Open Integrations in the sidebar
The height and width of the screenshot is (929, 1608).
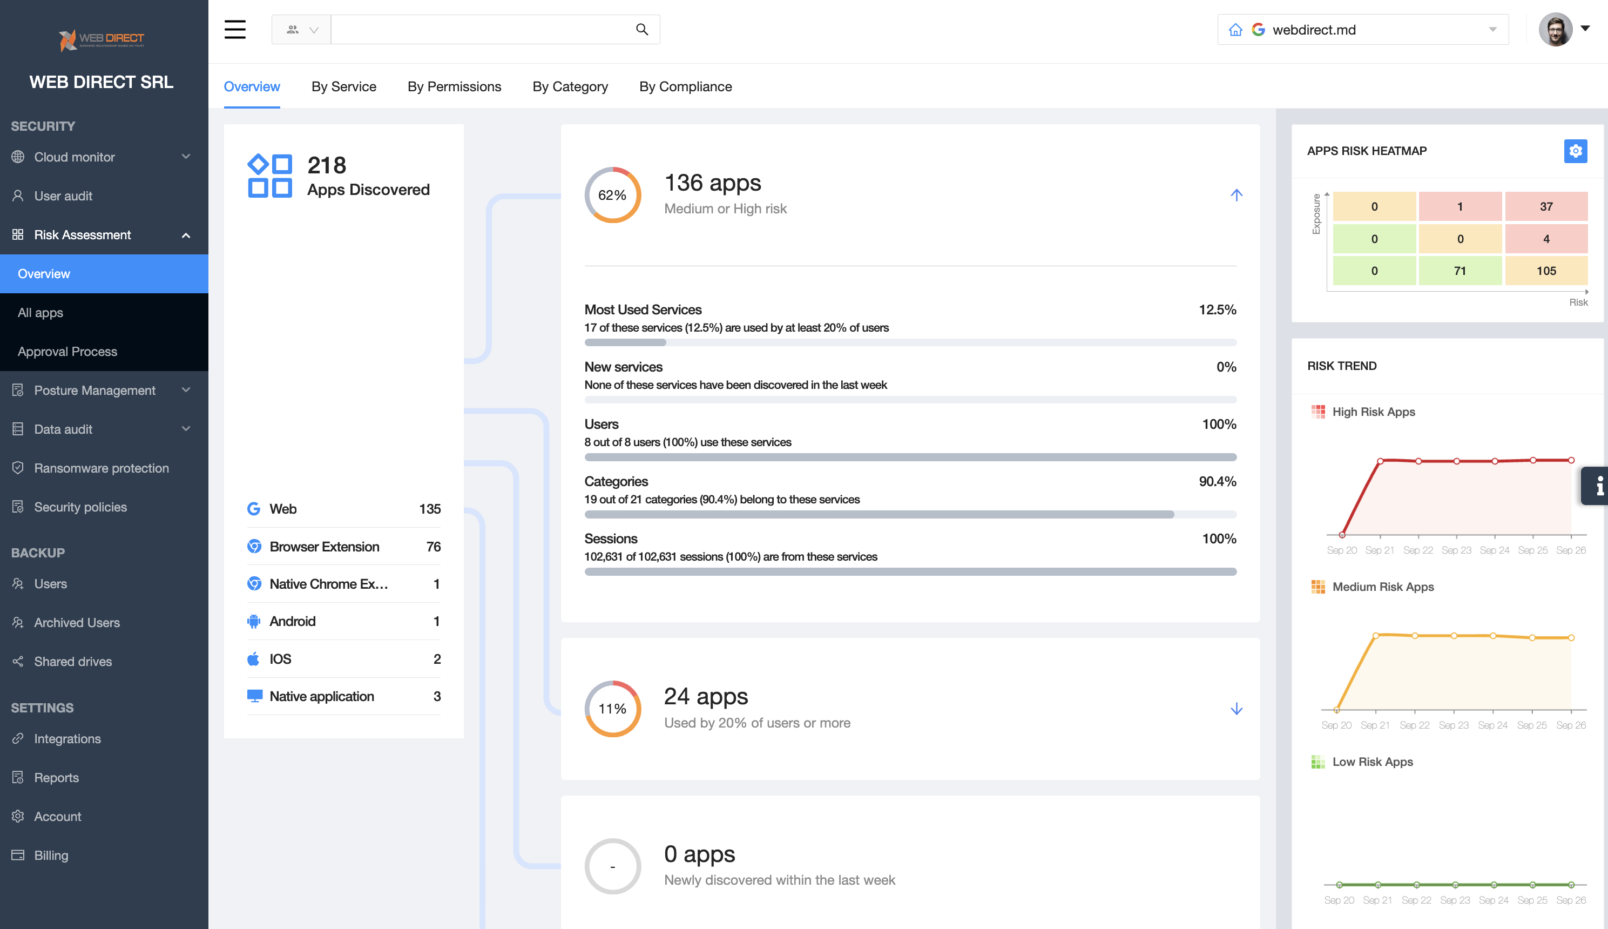pyautogui.click(x=67, y=738)
